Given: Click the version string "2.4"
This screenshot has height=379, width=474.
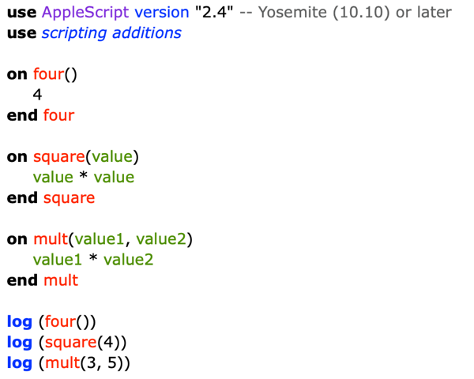Looking at the screenshot, I should (x=214, y=12).
